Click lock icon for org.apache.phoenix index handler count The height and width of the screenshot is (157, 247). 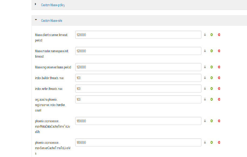pos(205,99)
